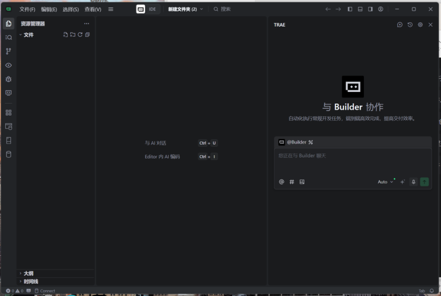Open the 文件(F) menu
Screen dimensions: 441x296
click(x=27, y=9)
